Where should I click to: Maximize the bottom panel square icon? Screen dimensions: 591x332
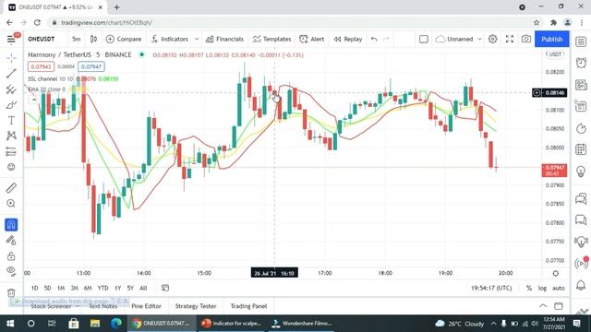559,305
